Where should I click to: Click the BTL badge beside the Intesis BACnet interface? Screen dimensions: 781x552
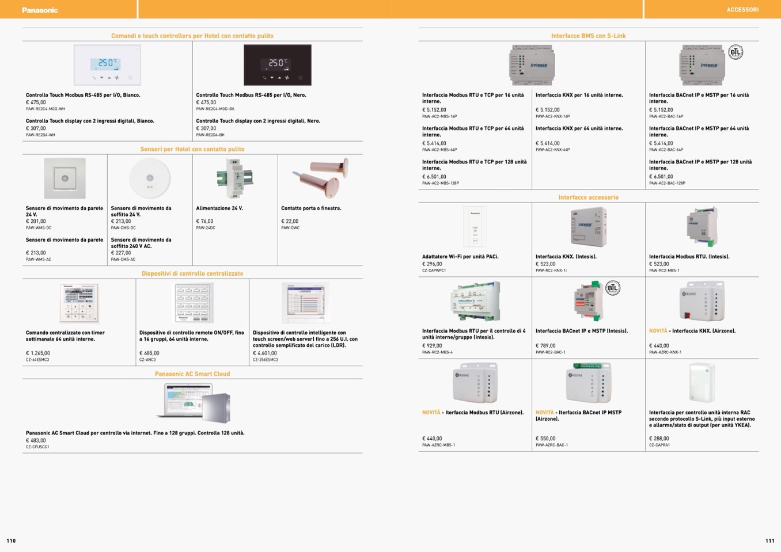pyautogui.click(x=612, y=288)
